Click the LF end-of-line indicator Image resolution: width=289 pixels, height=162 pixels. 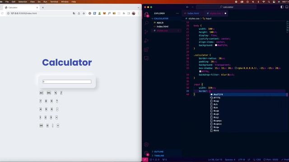[x=249, y=160]
